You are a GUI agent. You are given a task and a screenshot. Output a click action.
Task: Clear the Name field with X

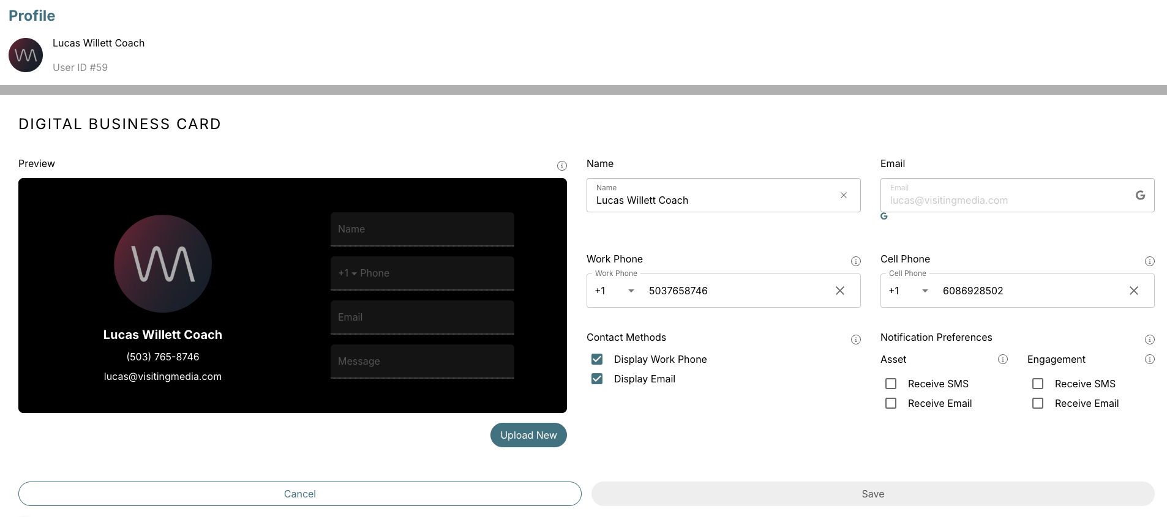click(843, 195)
